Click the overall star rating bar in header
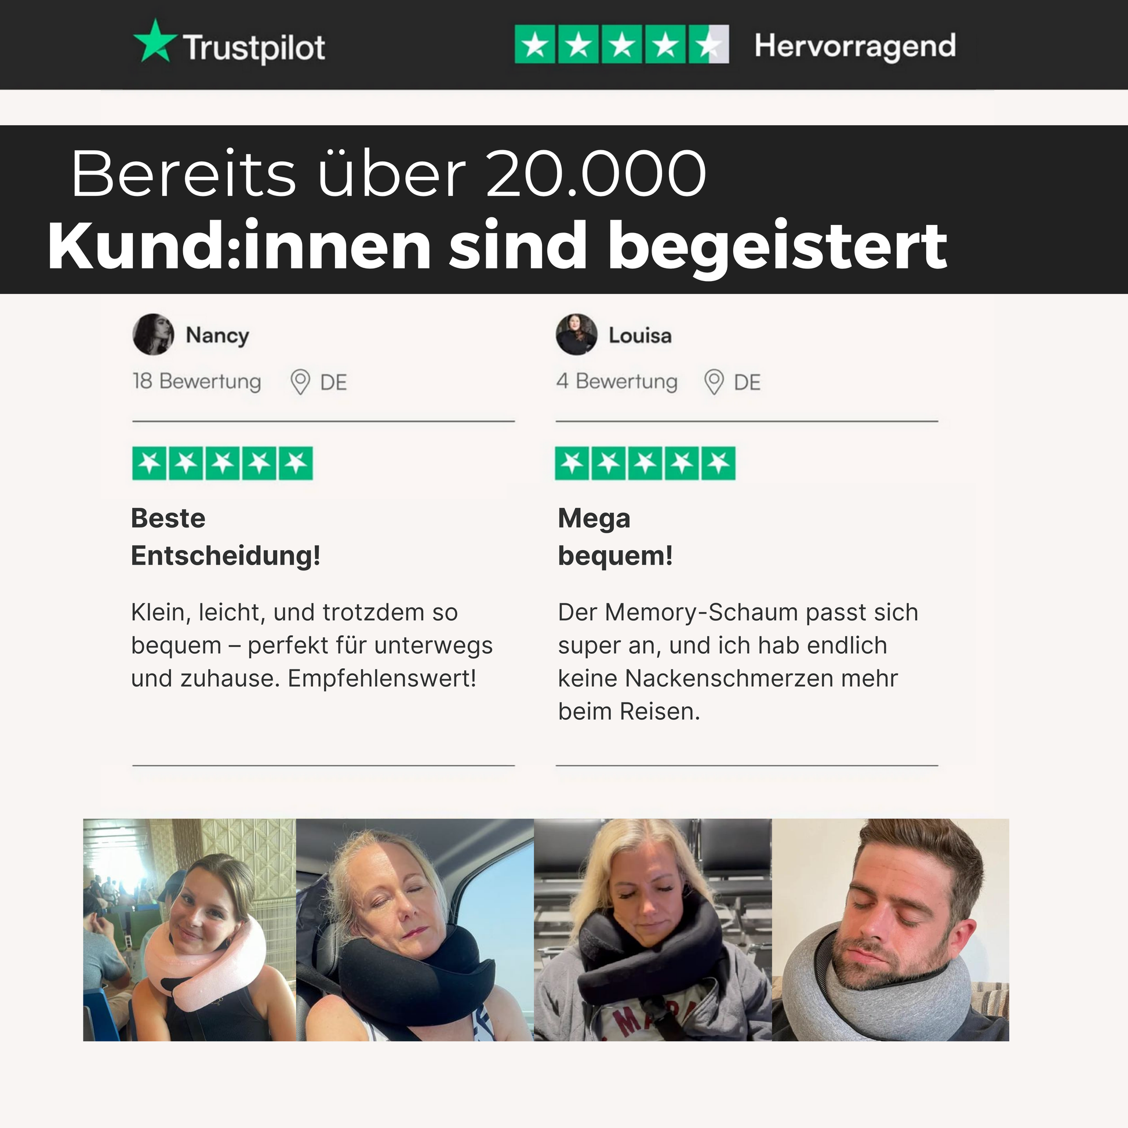Screen dimensions: 1128x1128 pos(621,45)
